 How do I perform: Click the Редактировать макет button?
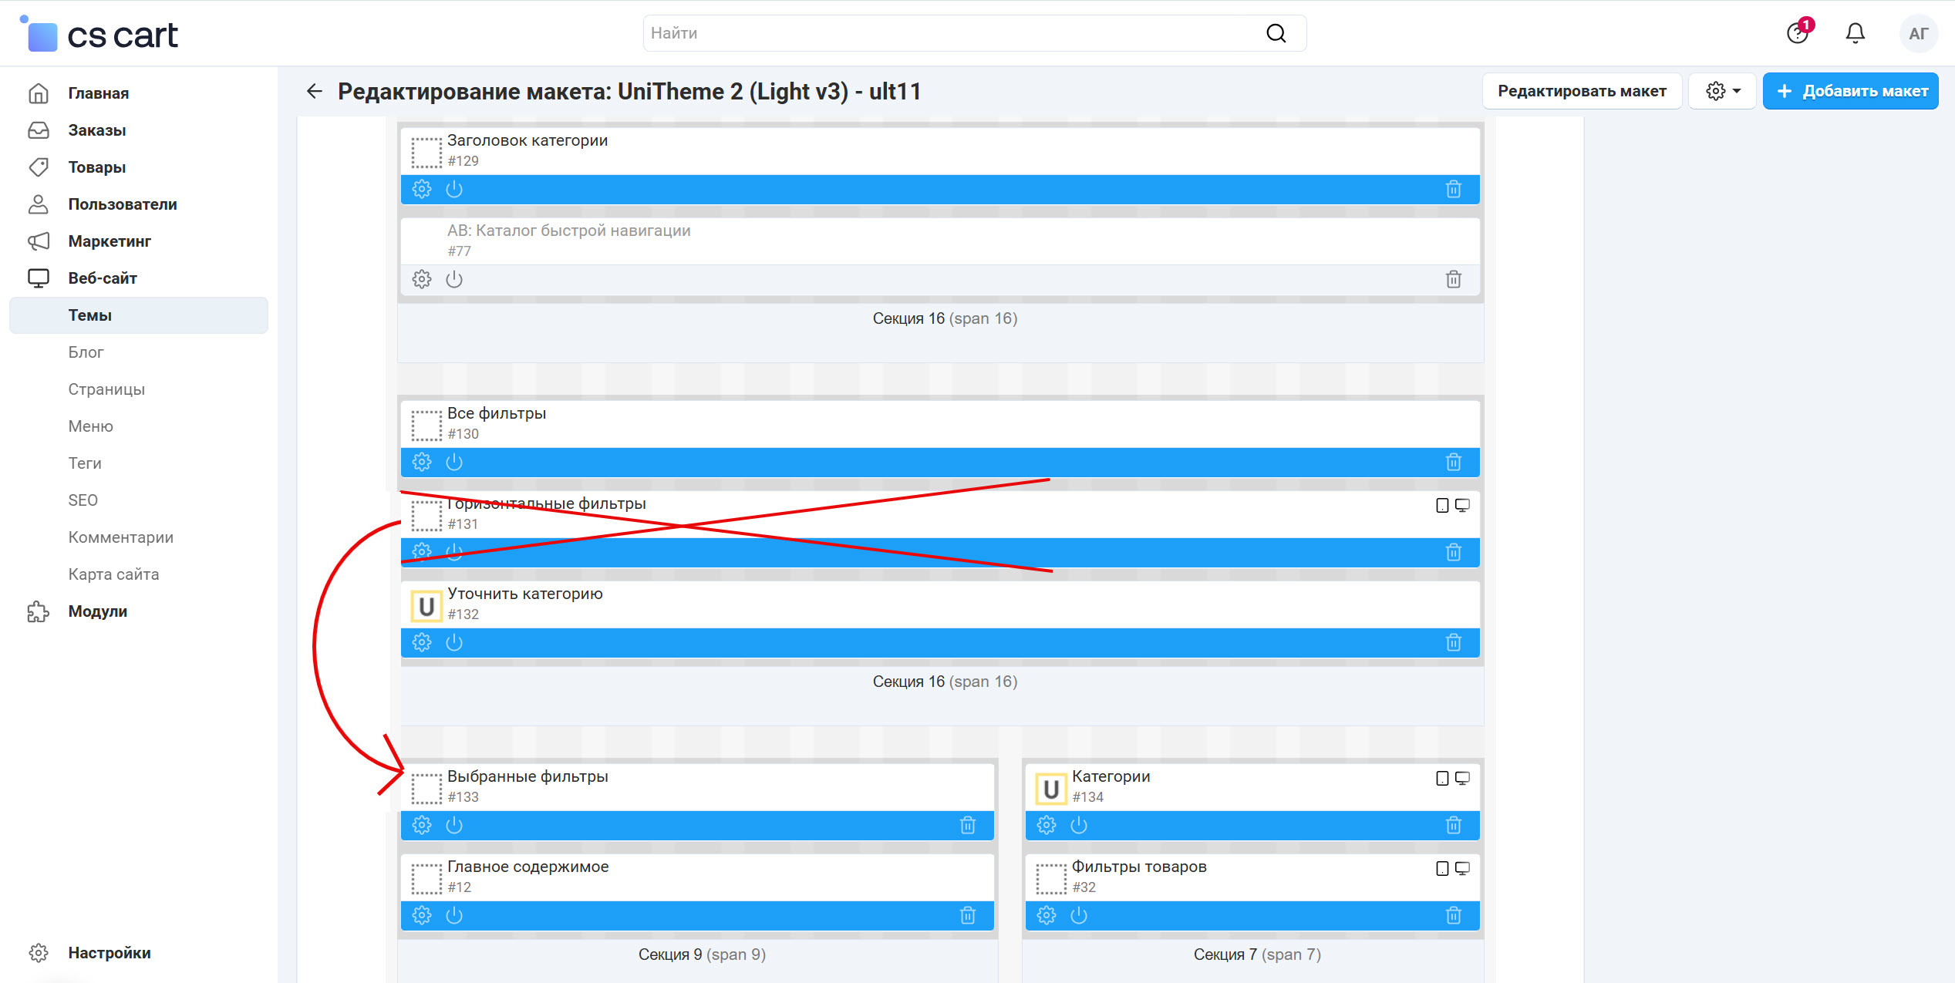pyautogui.click(x=1582, y=91)
